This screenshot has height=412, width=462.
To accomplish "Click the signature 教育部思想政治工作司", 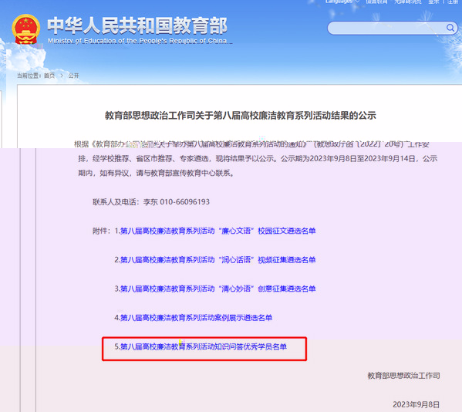I will point(403,376).
